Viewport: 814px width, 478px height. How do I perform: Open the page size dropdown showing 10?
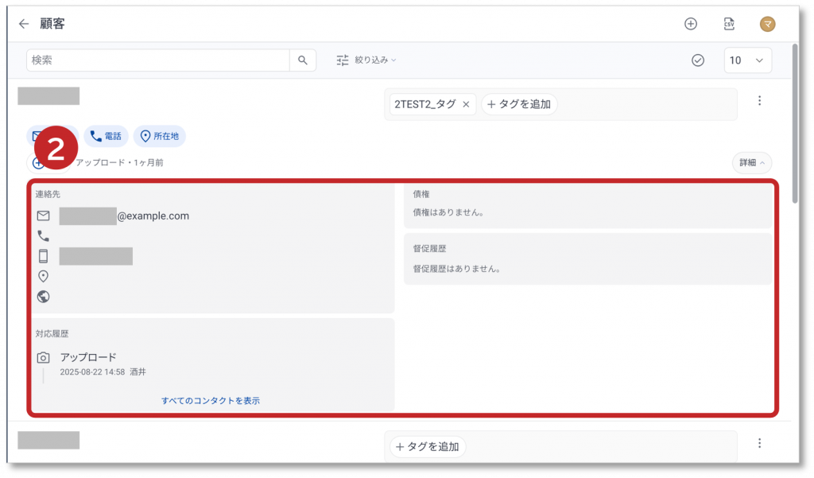tap(747, 60)
